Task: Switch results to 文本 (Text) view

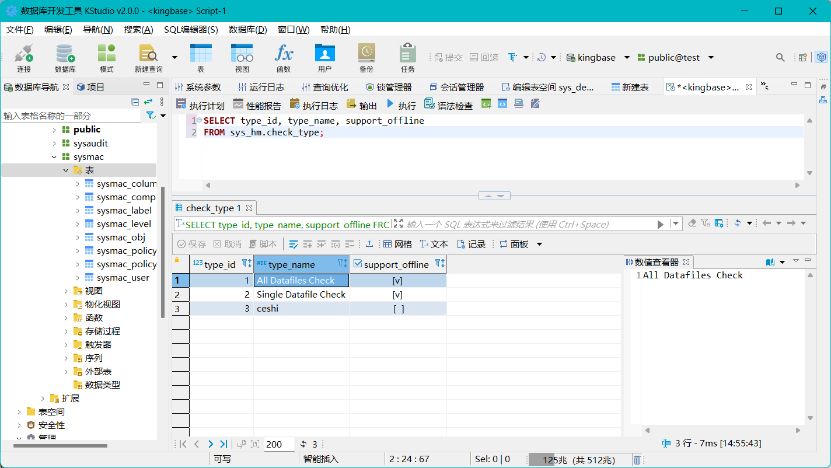Action: pos(434,244)
